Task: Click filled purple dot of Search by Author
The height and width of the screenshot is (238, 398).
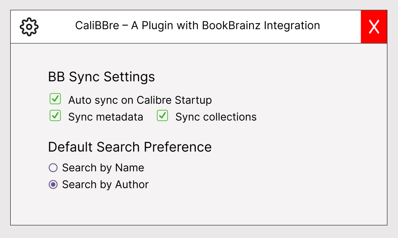Action: [53, 185]
